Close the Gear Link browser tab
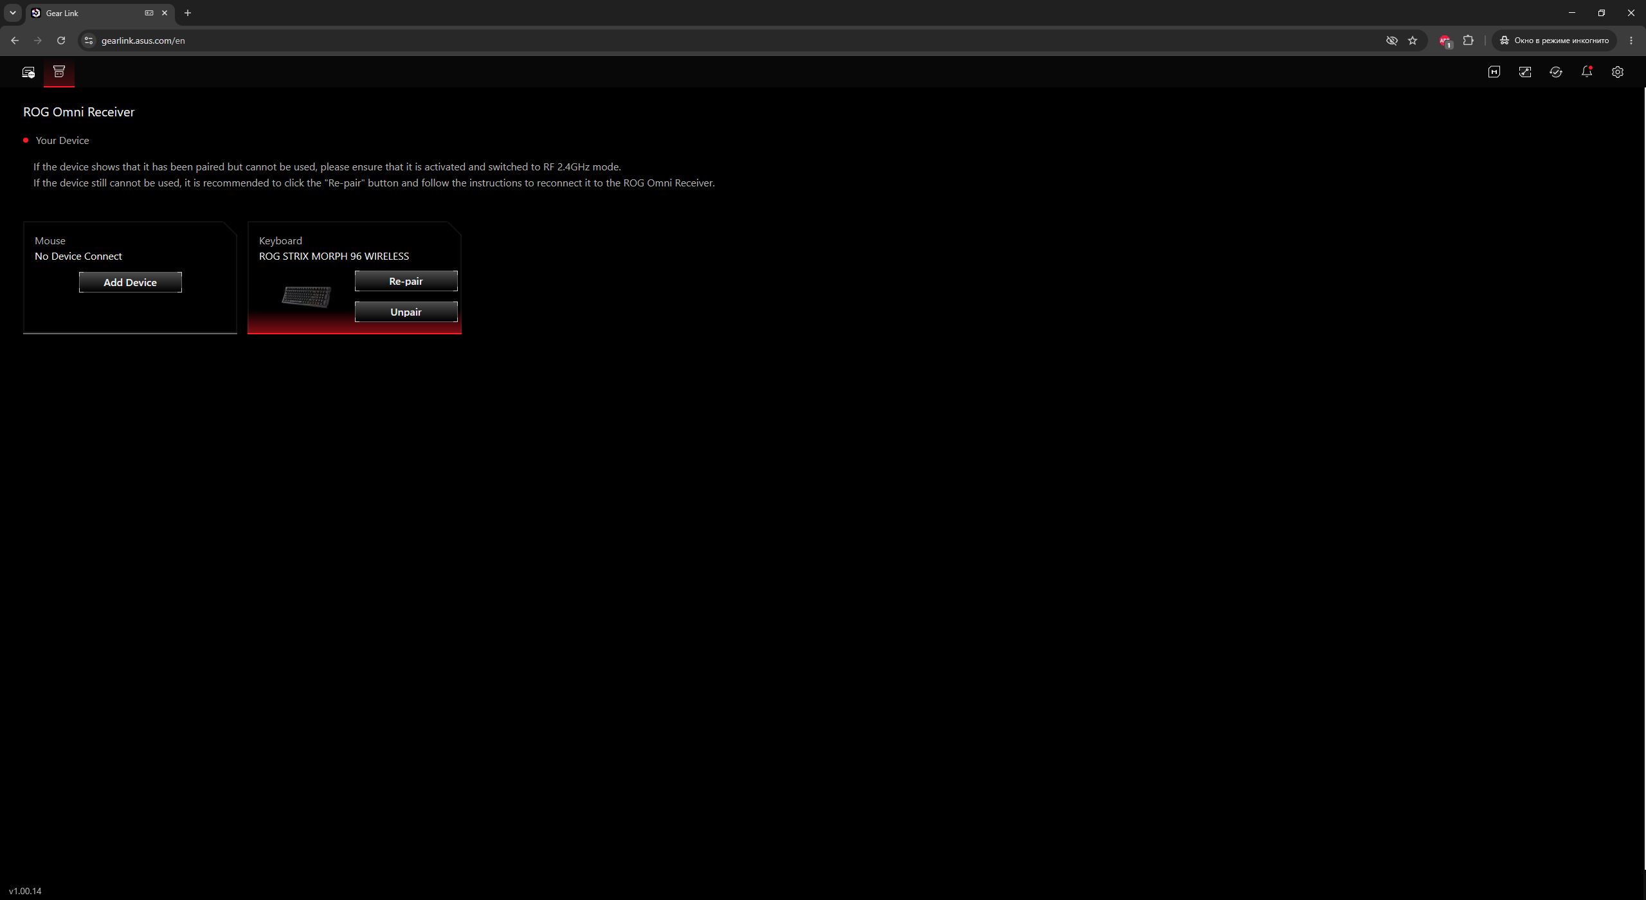This screenshot has height=900, width=1646. (x=165, y=13)
